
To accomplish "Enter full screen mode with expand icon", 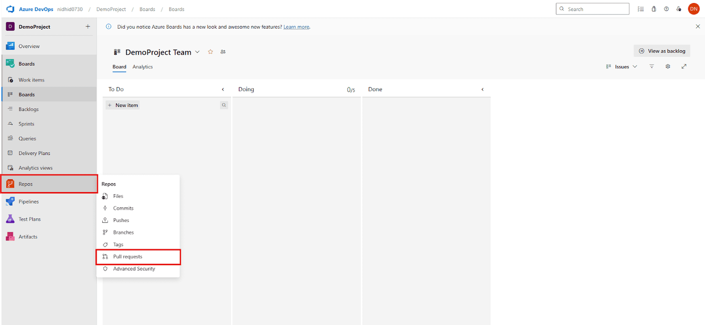I will (684, 66).
